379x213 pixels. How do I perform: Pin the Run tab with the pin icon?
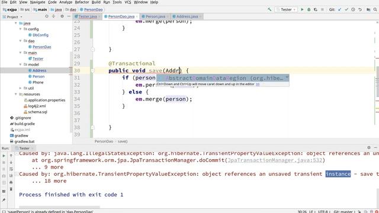(4, 200)
